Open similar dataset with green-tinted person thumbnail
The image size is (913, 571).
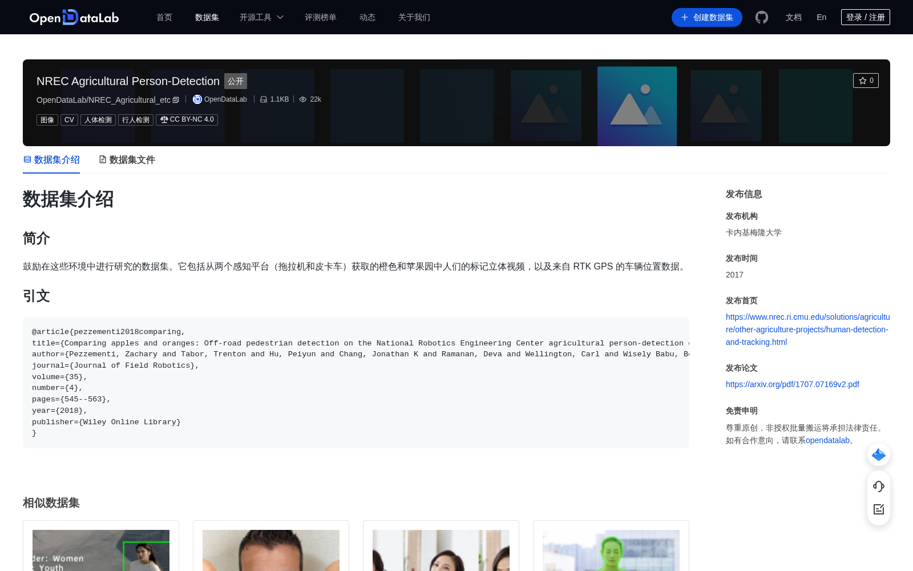[611, 550]
